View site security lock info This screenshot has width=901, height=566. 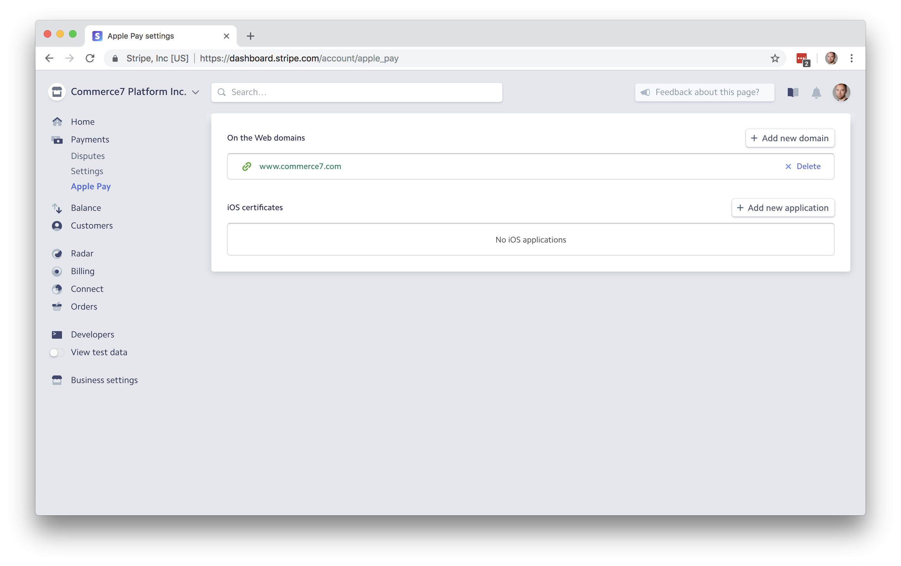[115, 58]
